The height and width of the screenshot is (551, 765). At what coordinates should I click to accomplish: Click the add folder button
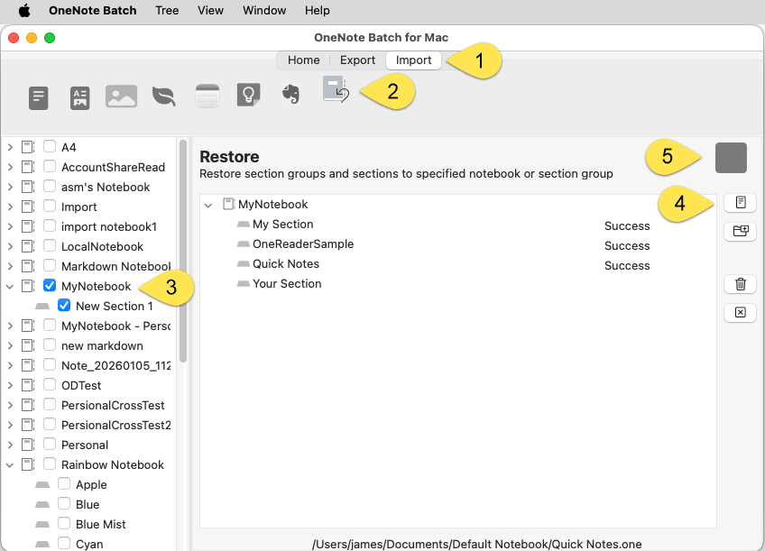740,232
